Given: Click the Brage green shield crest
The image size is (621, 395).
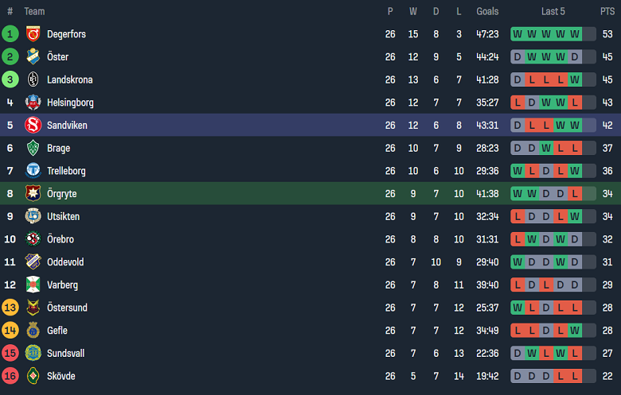Looking at the screenshot, I should (33, 148).
